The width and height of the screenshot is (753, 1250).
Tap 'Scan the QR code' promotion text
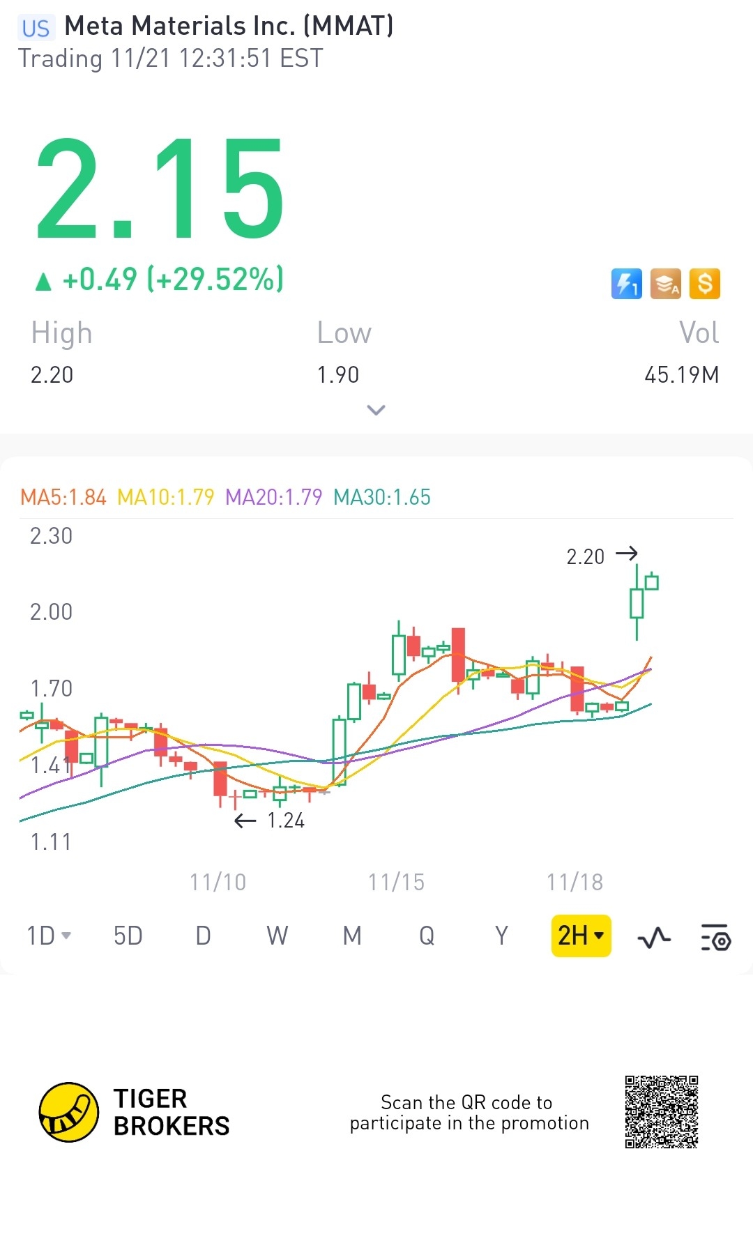click(x=469, y=1113)
